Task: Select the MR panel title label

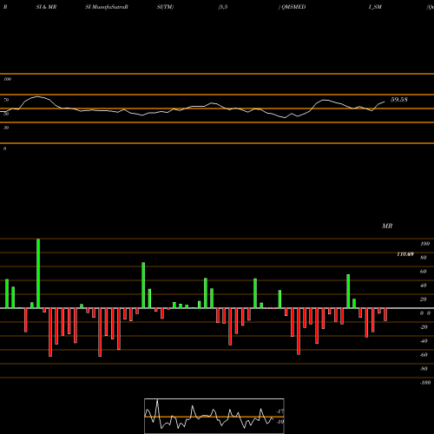Action: [387, 226]
